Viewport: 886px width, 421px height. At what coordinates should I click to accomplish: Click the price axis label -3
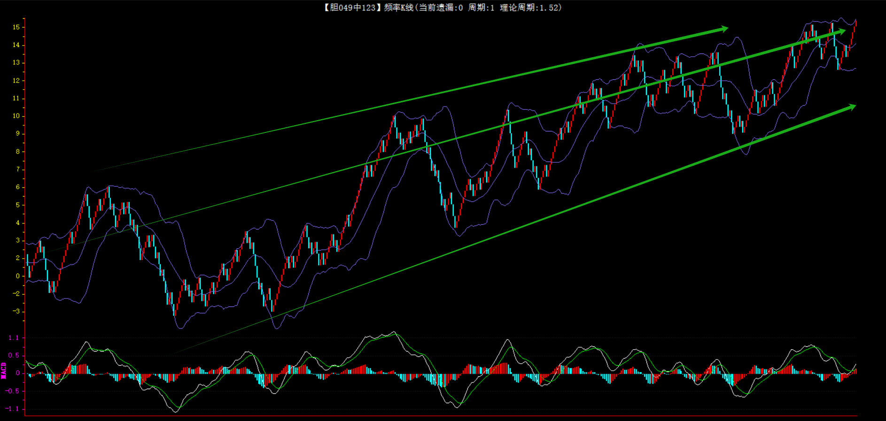point(16,311)
